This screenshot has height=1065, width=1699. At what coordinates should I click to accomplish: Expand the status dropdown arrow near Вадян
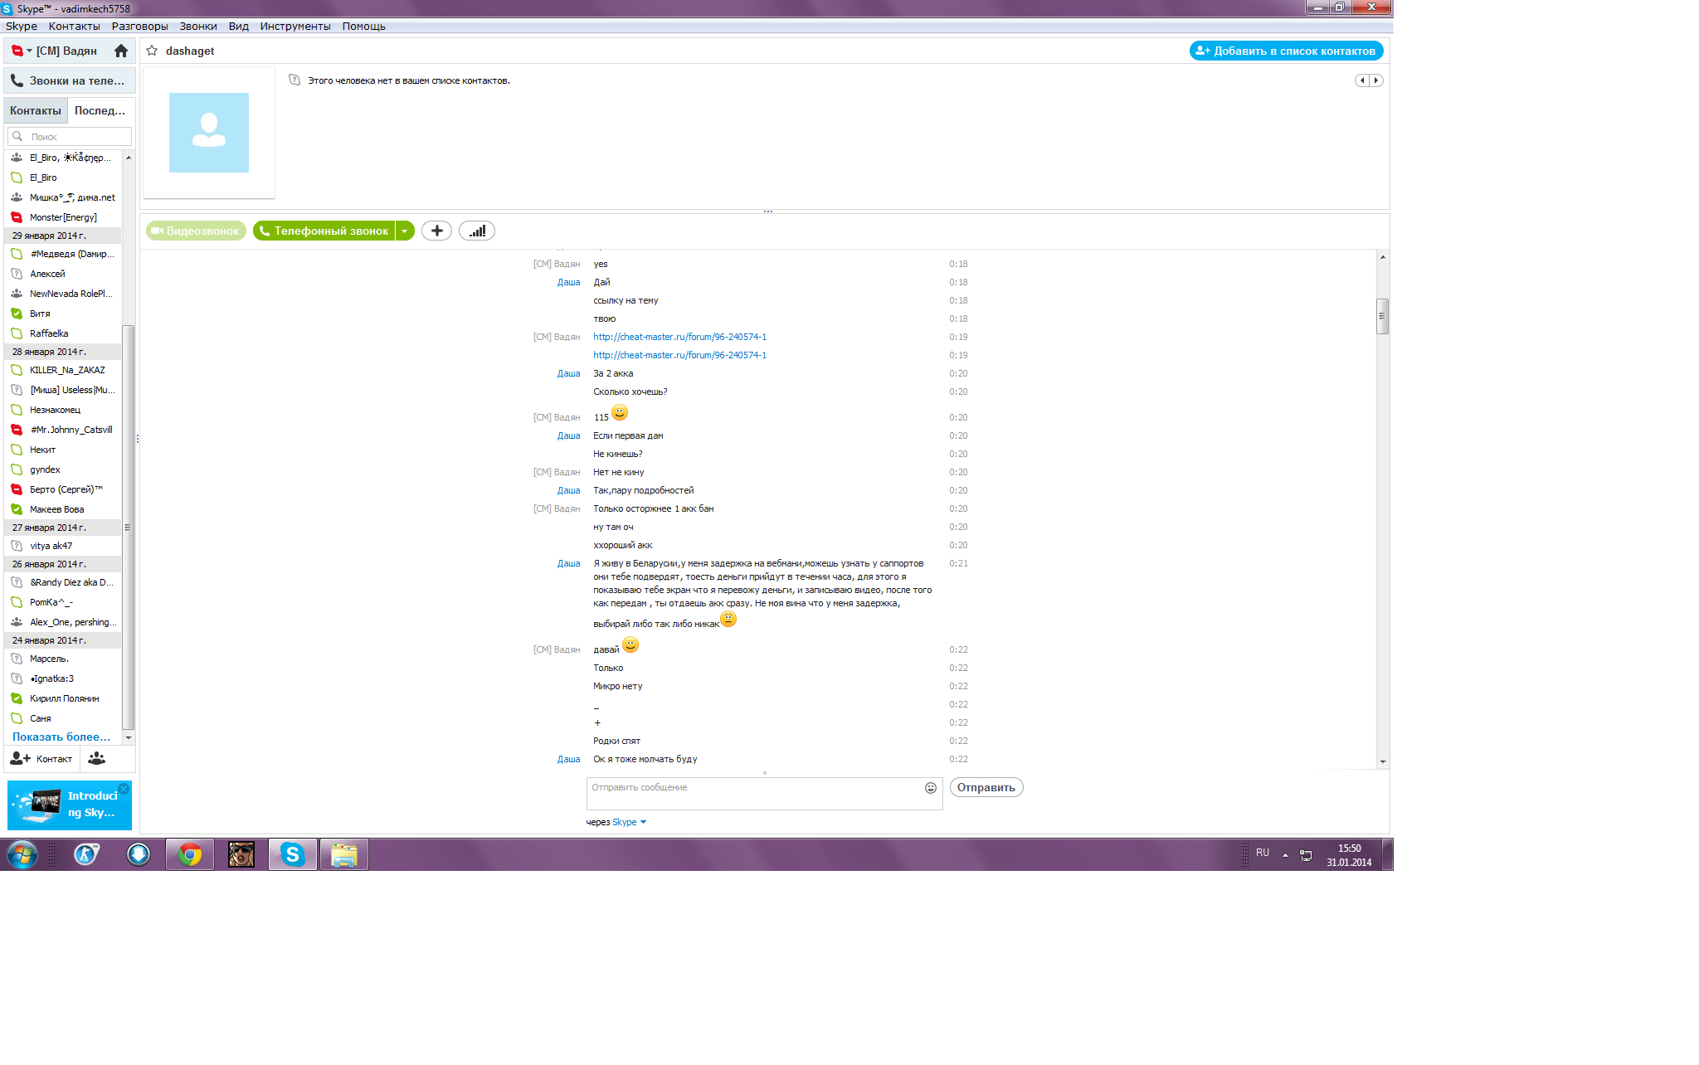(x=29, y=51)
